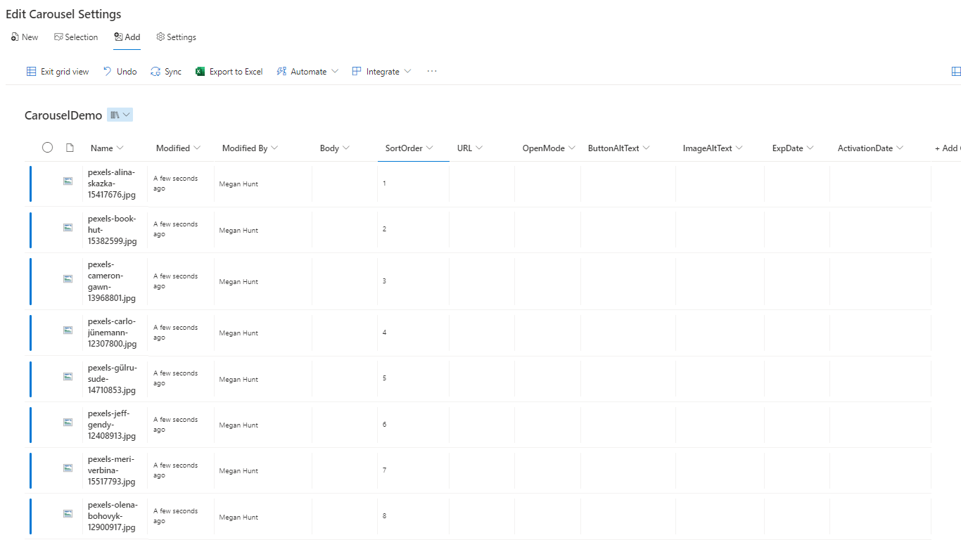Switch to the New tab
This screenshot has height=540, width=961.
click(x=25, y=37)
